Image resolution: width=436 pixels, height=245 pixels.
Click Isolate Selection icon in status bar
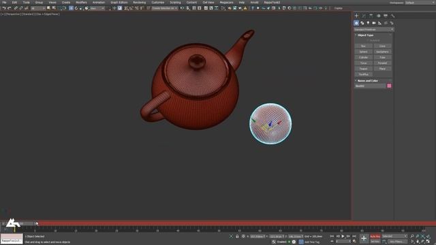tap(231, 236)
